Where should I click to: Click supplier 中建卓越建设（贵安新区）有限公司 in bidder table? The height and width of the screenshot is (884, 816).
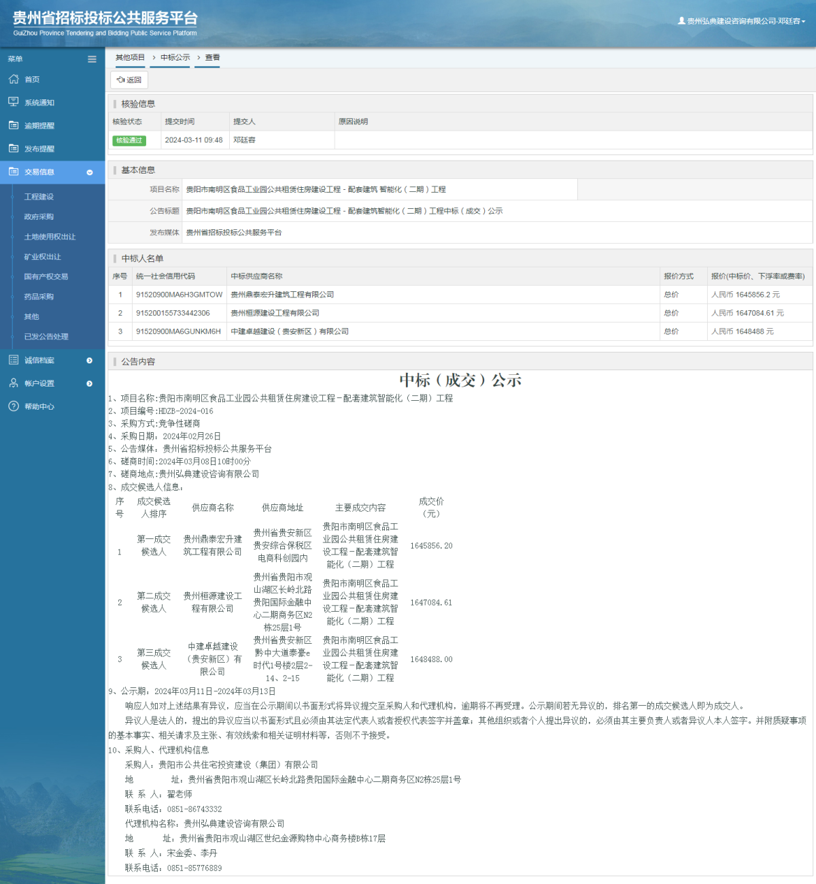click(x=290, y=331)
